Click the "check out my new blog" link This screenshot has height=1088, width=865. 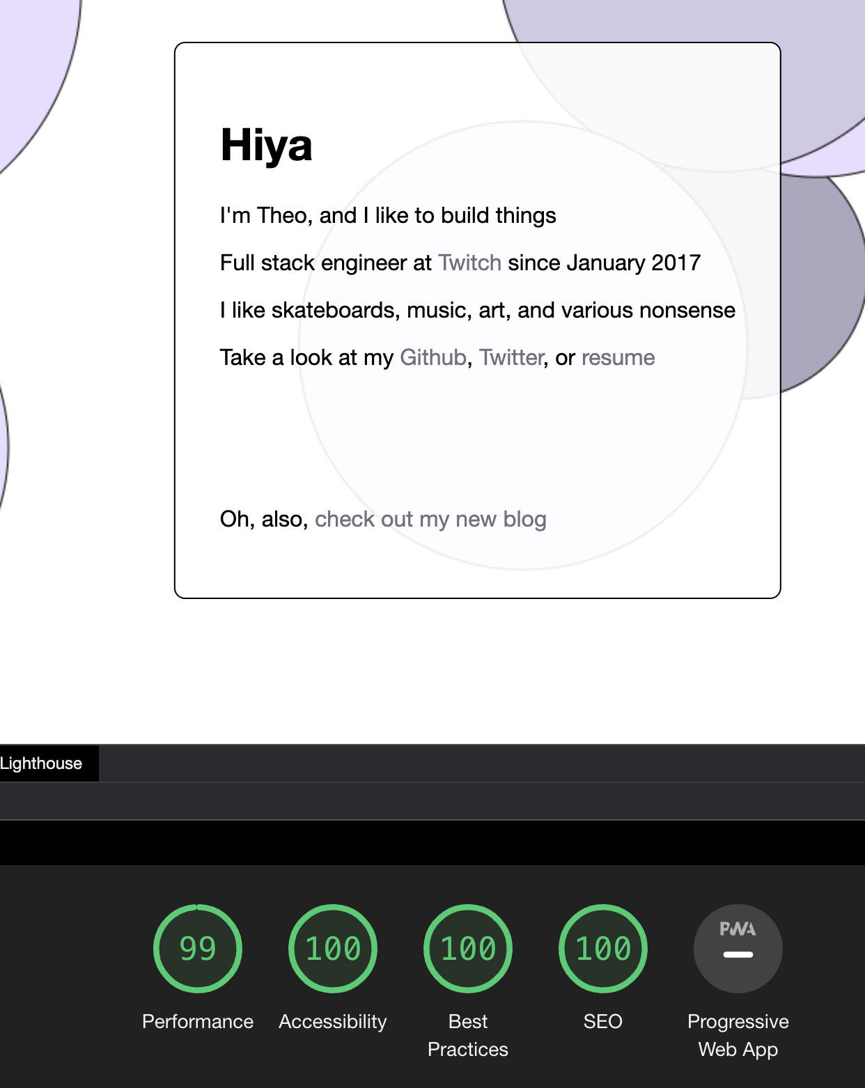coord(430,519)
